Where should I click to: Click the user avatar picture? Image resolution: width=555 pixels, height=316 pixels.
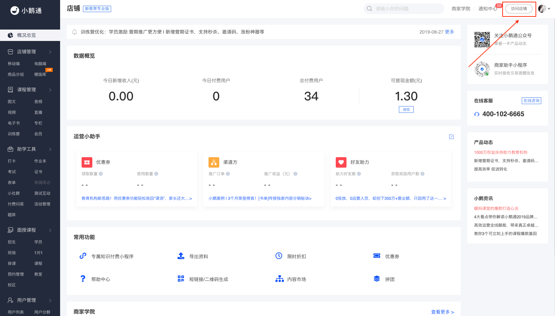click(542, 9)
